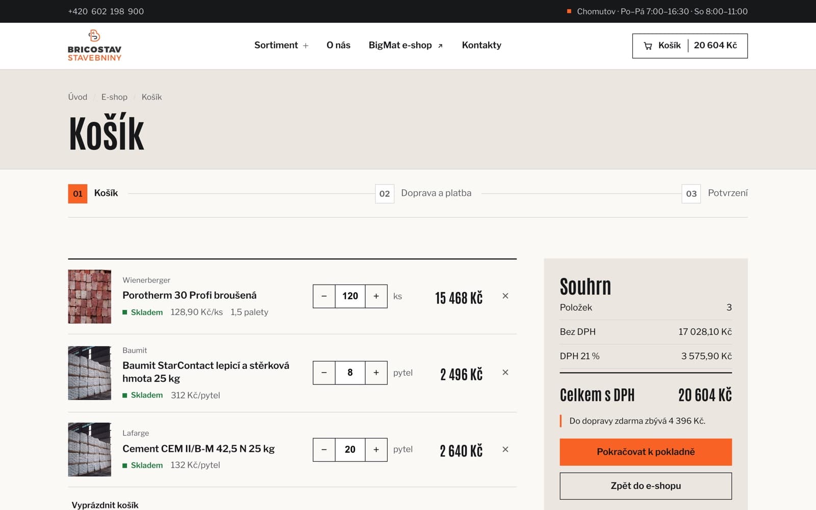Decrease the Baumit StarContact quantity
Image resolution: width=816 pixels, height=510 pixels.
[324, 373]
